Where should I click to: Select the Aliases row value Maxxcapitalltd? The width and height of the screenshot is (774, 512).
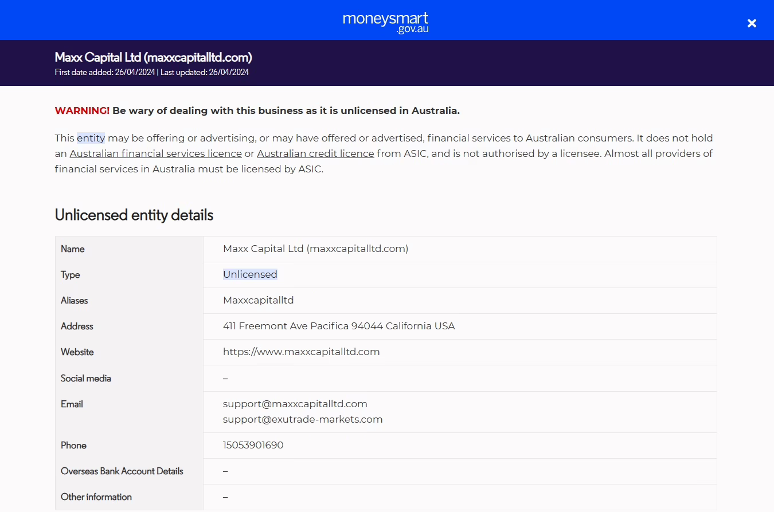point(258,300)
